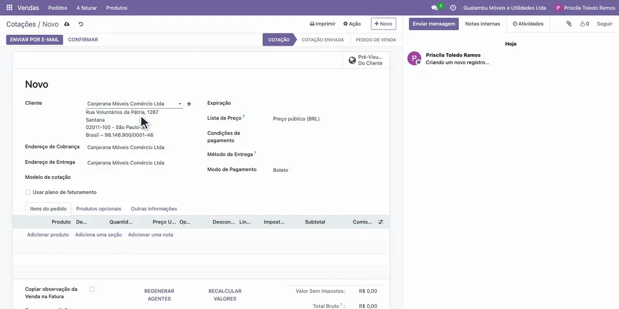Open the Endereço de Entrega selector
This screenshot has height=309, width=619.
tap(134, 163)
